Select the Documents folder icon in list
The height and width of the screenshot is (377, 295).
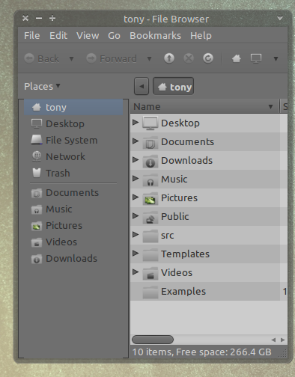coord(150,142)
